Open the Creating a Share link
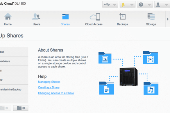The image size is (170, 113). pos(49,88)
